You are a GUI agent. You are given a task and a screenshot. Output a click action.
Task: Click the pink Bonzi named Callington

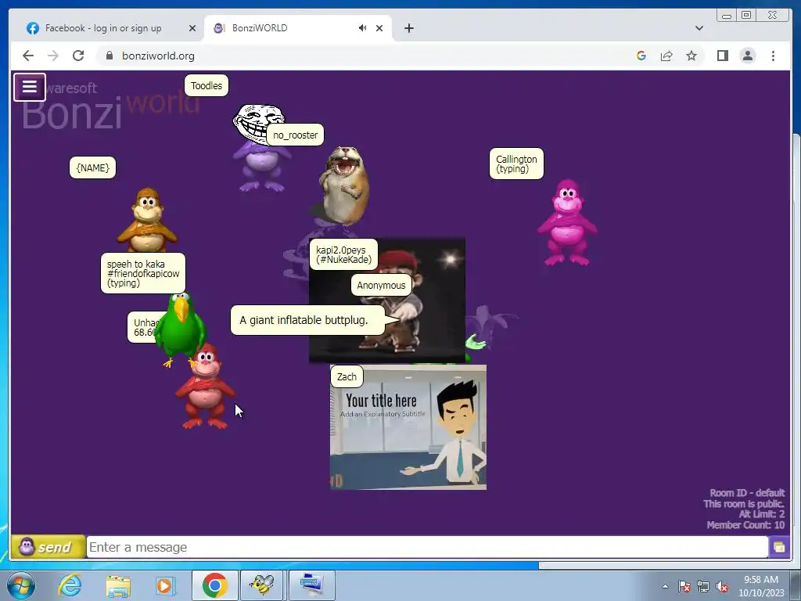(567, 222)
